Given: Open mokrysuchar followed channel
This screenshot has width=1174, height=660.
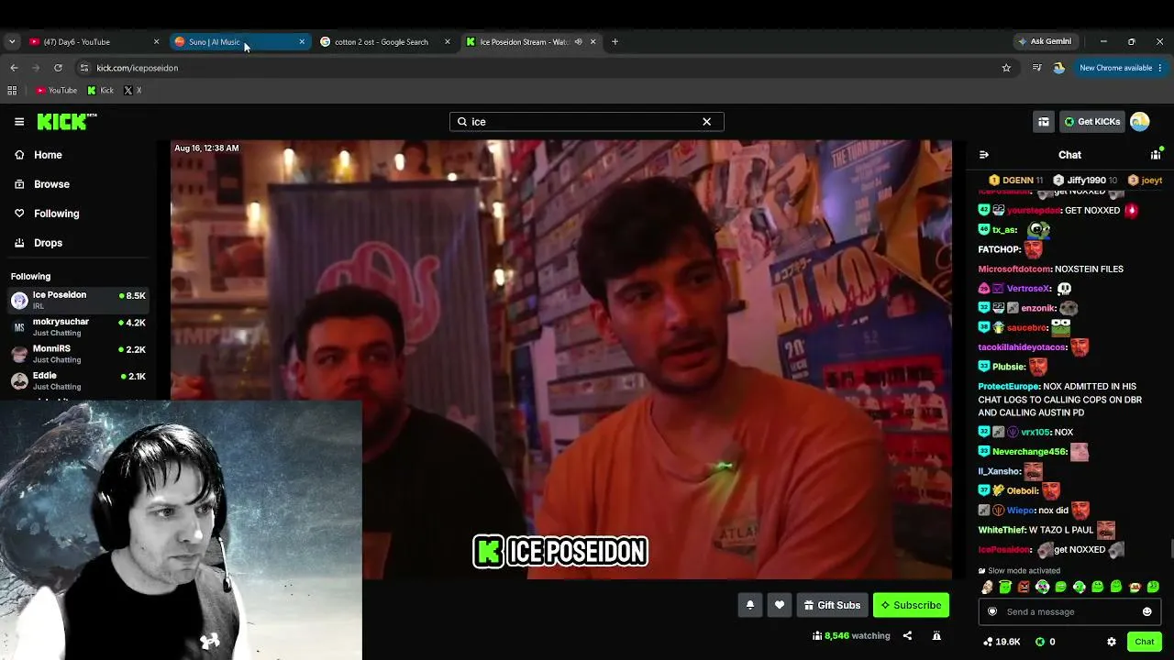Looking at the screenshot, I should click(x=78, y=327).
